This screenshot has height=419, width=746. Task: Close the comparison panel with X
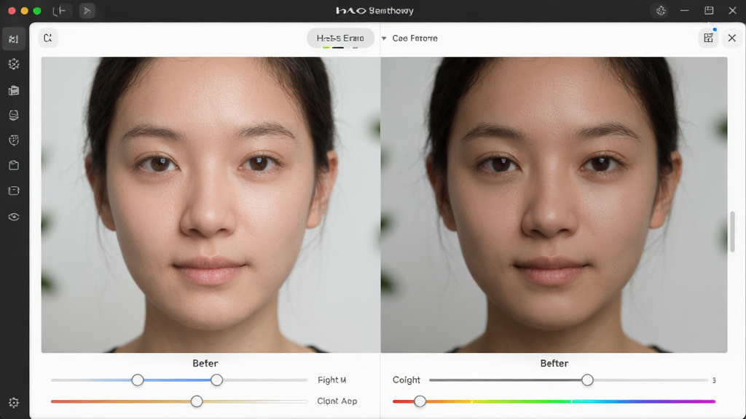[x=731, y=38]
